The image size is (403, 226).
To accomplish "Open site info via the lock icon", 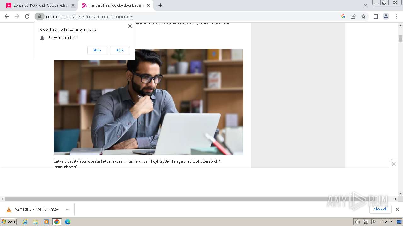I will [39, 16].
